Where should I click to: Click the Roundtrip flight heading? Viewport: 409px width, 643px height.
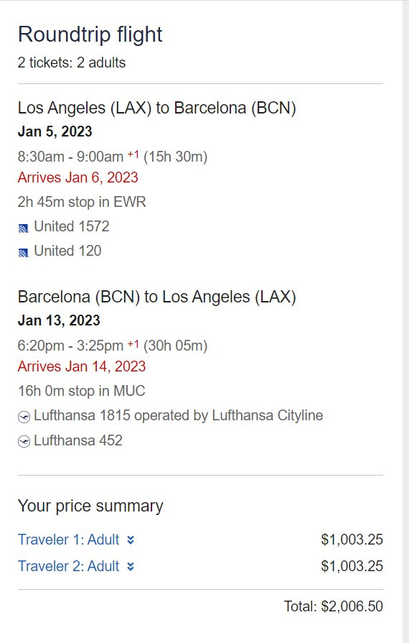(90, 34)
